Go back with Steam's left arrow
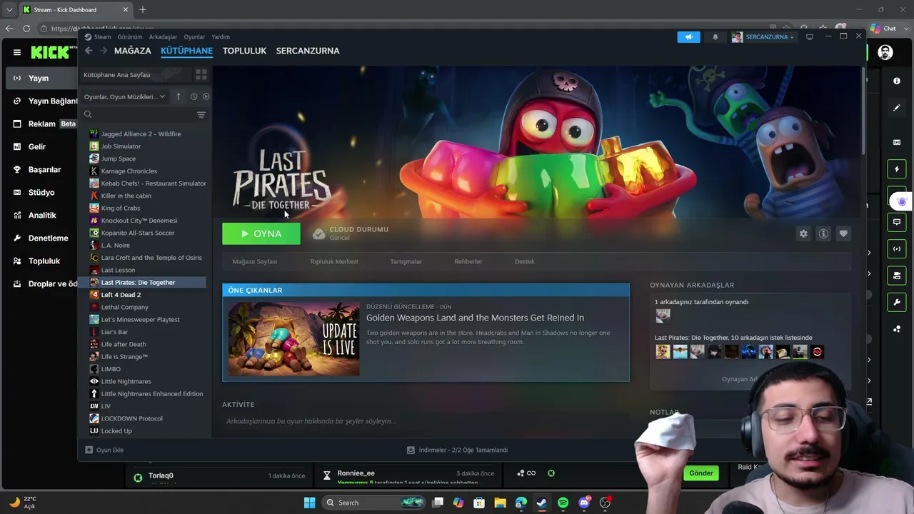 [x=89, y=51]
